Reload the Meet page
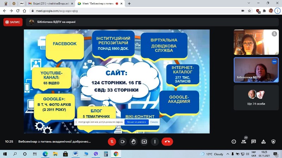 18,11
